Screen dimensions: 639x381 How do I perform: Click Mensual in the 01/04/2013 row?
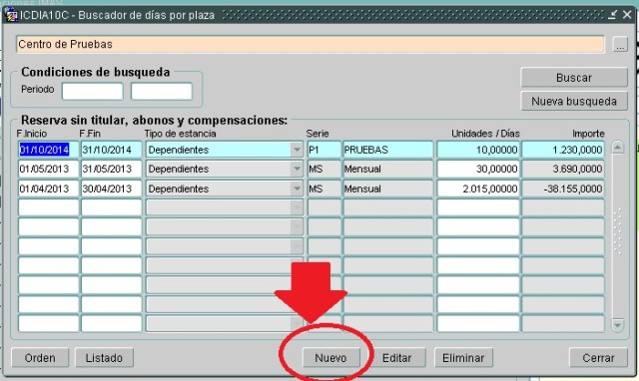pyautogui.click(x=388, y=189)
